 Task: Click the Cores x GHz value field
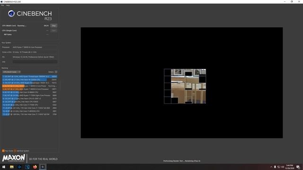point(35,52)
